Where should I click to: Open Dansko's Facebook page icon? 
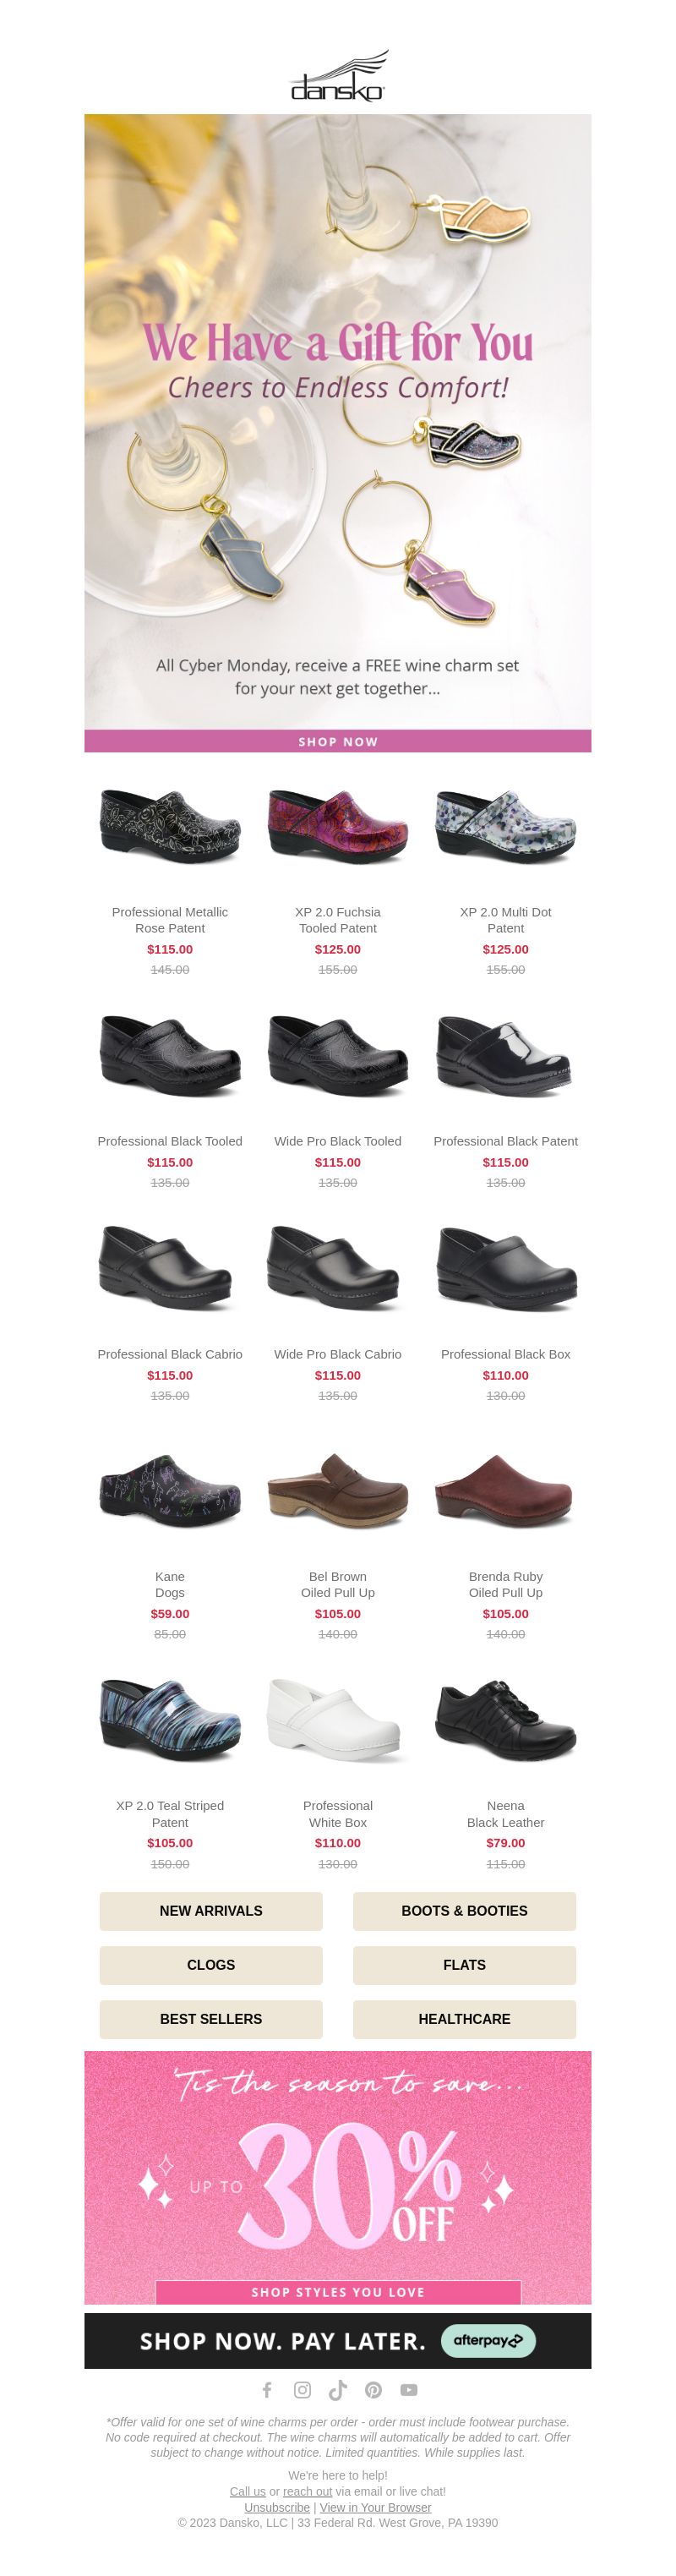[267, 2389]
